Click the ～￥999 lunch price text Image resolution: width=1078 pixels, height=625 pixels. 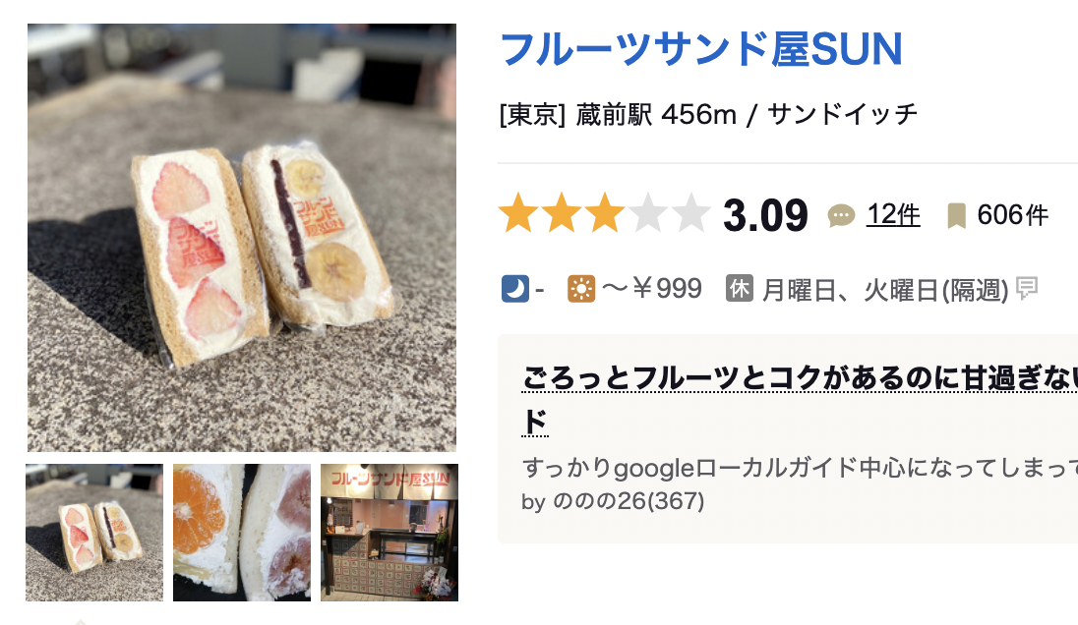point(652,289)
